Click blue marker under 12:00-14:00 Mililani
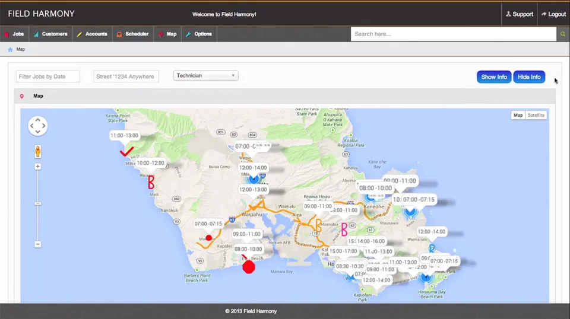570x319 pixels. 254,178
